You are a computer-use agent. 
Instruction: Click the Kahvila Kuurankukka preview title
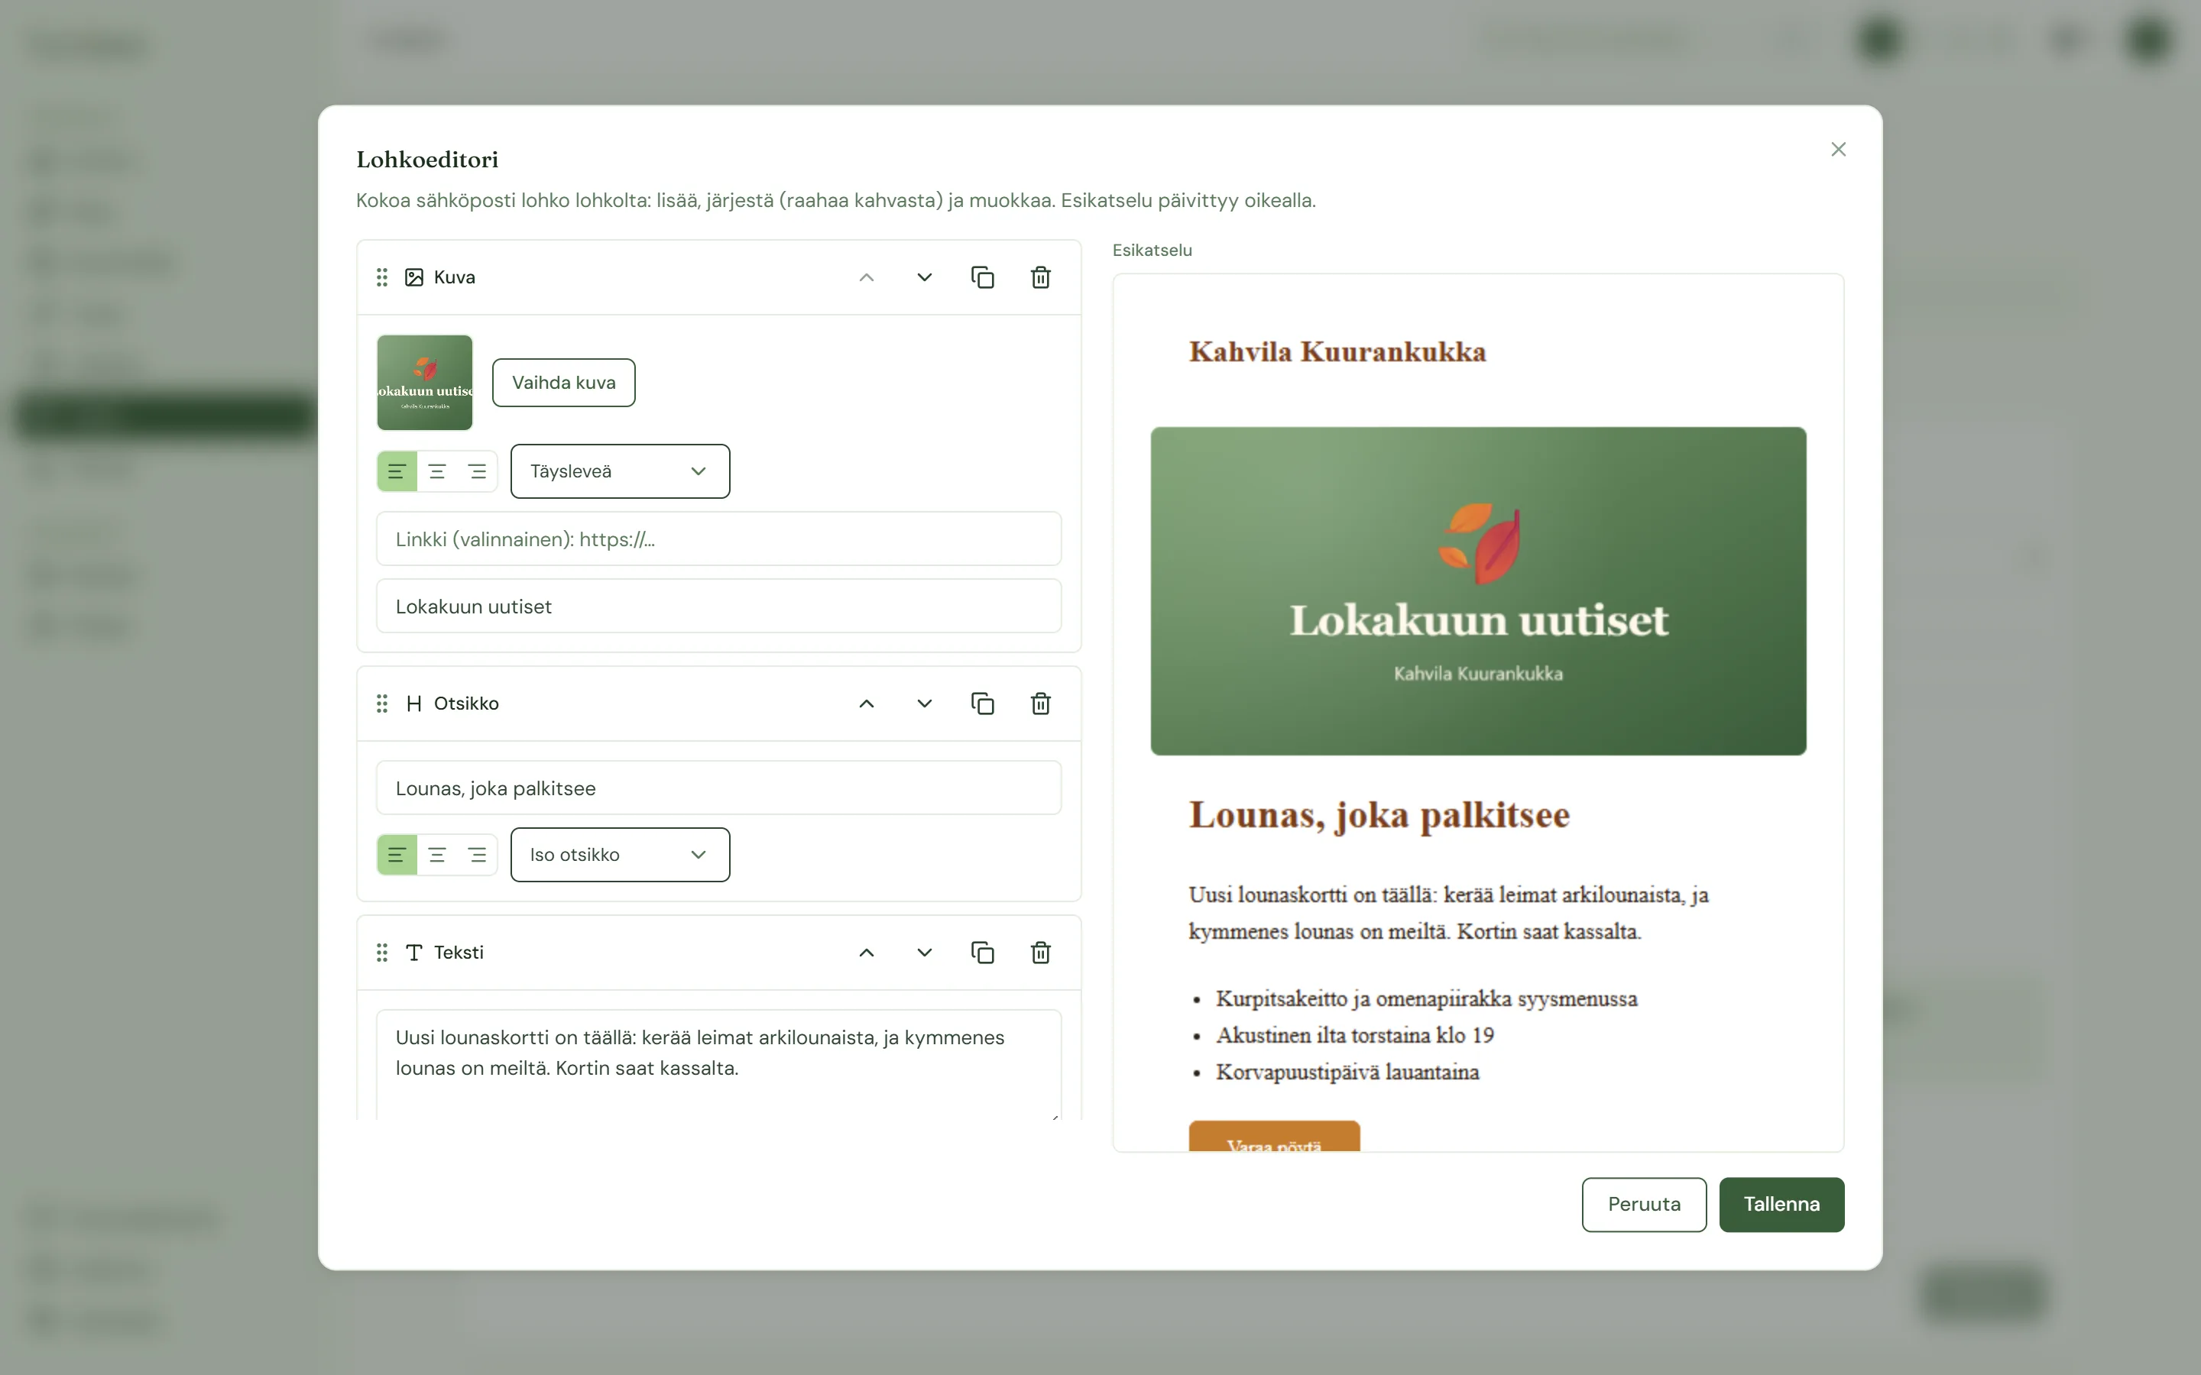[x=1337, y=352]
